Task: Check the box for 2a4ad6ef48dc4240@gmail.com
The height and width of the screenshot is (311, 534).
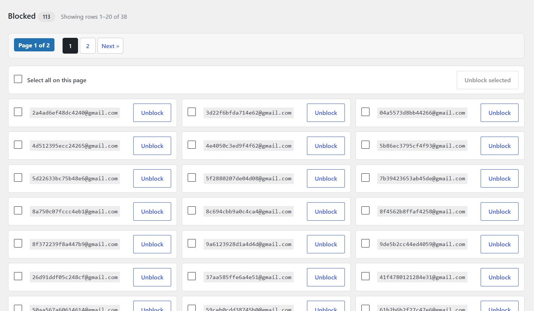Action: (x=18, y=112)
